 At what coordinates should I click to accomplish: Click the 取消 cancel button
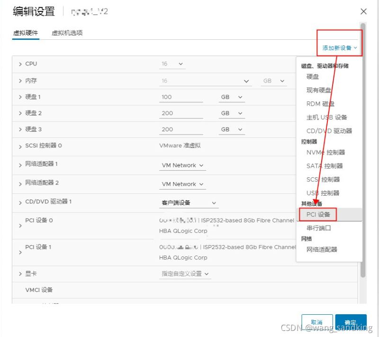pos(316,322)
